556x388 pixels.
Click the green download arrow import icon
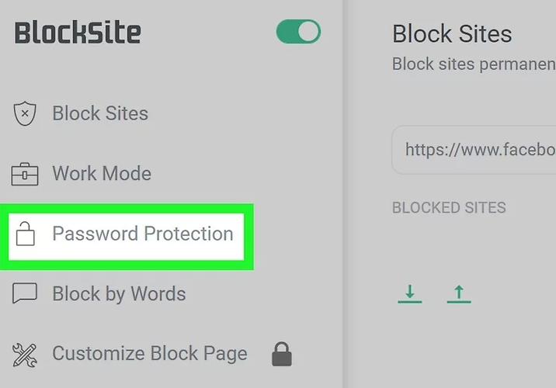(x=409, y=293)
